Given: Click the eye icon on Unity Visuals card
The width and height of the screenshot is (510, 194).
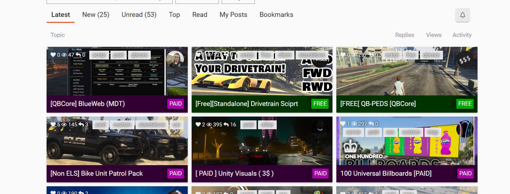Looking at the screenshot, I should point(209,125).
